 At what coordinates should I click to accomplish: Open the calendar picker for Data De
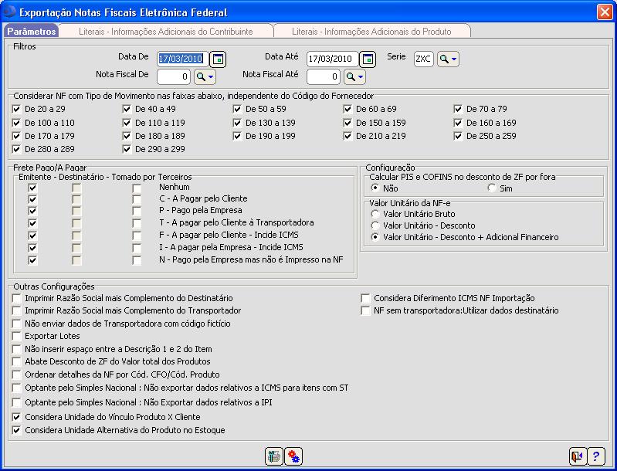tap(218, 59)
